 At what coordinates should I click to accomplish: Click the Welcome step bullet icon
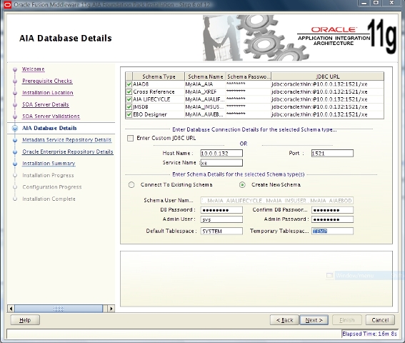point(15,69)
